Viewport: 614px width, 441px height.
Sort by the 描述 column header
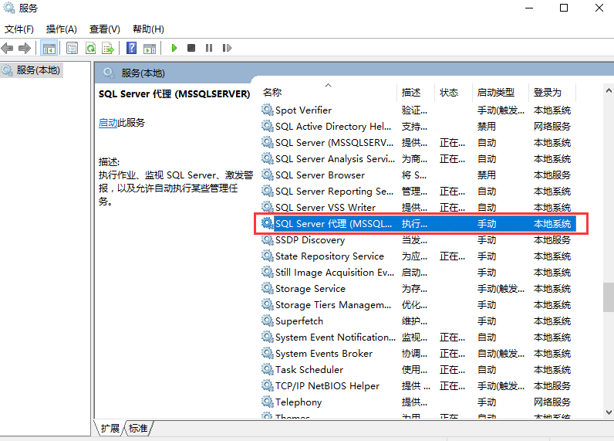pyautogui.click(x=416, y=93)
